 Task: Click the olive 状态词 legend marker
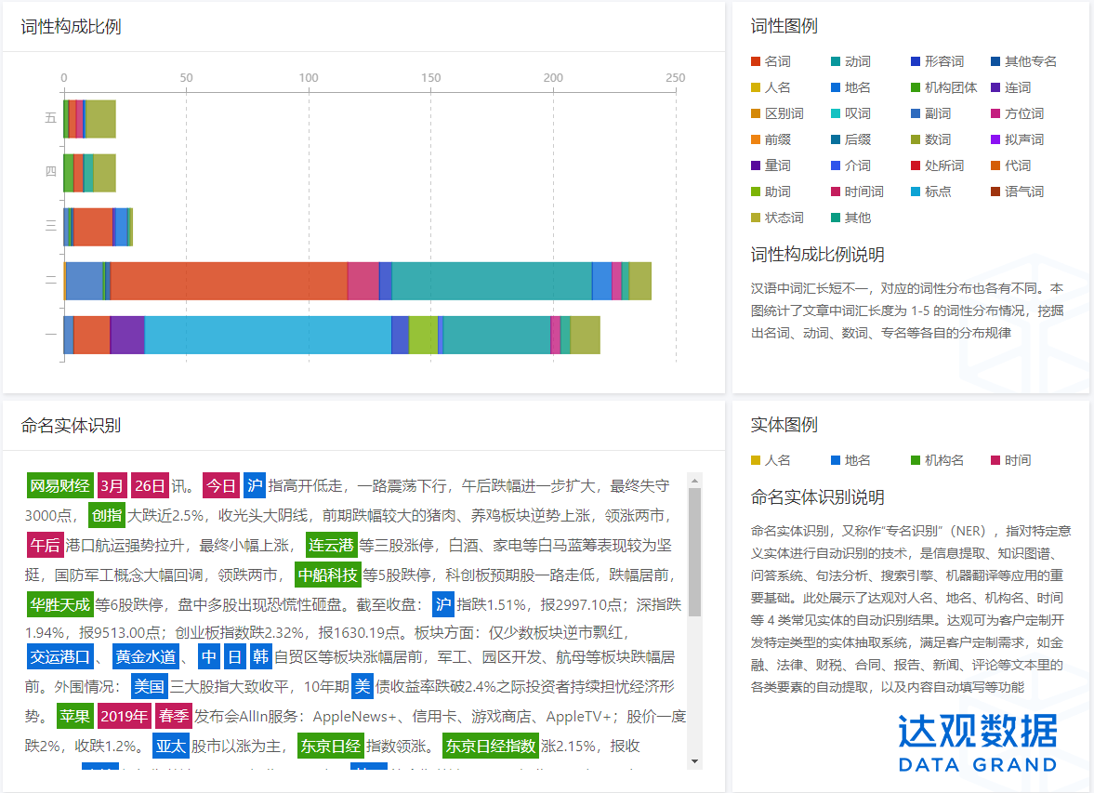tap(756, 218)
